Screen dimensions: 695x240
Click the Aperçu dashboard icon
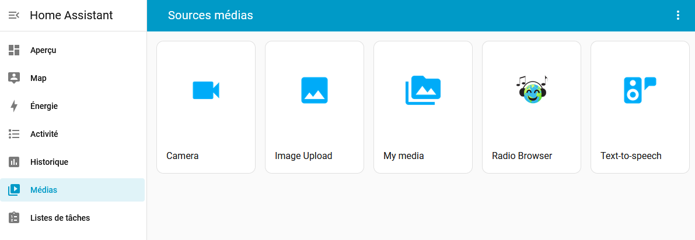(15, 50)
